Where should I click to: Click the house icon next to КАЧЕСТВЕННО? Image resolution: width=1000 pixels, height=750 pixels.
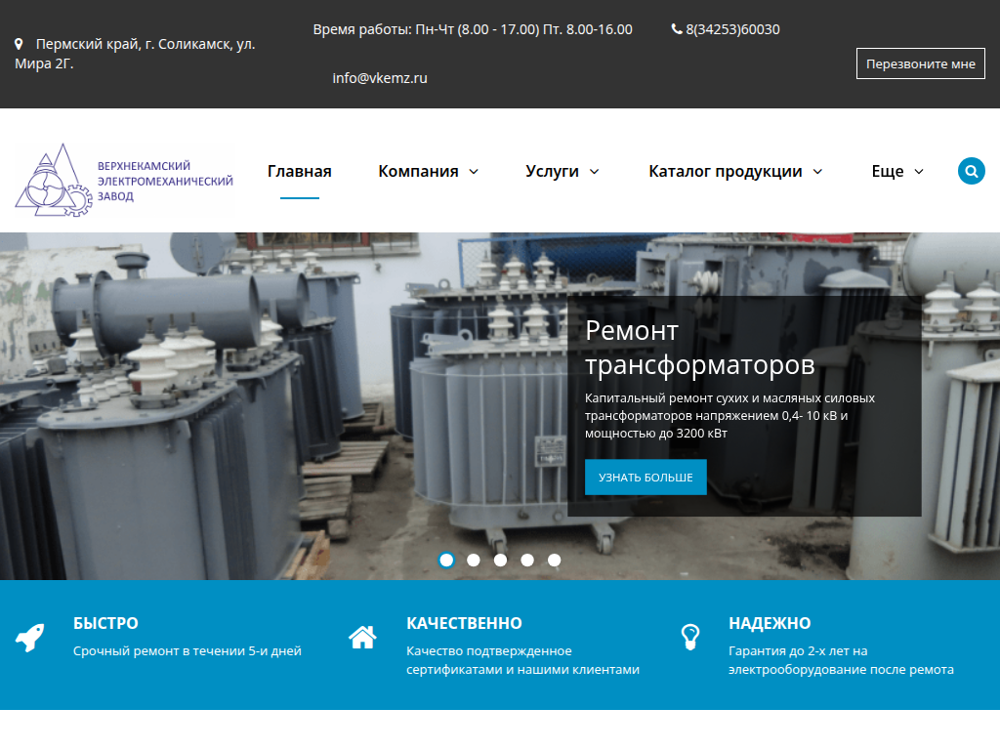click(362, 637)
